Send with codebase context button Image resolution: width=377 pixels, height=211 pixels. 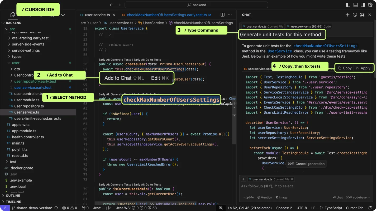pos(358,197)
